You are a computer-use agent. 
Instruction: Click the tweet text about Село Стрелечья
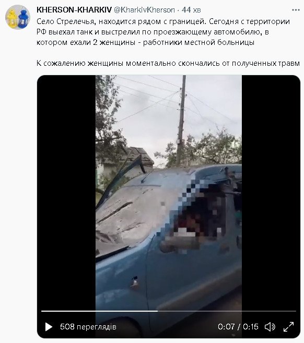(163, 32)
